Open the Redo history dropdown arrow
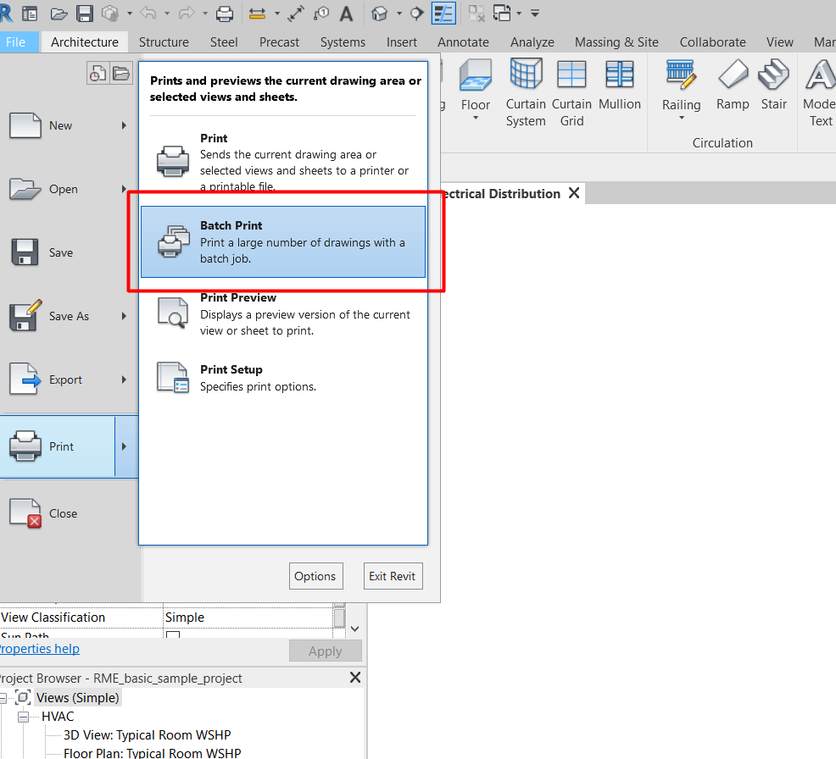836x759 pixels. pos(204,14)
